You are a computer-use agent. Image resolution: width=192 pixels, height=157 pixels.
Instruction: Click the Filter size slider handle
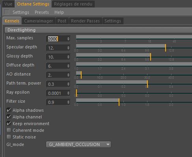[119, 102]
